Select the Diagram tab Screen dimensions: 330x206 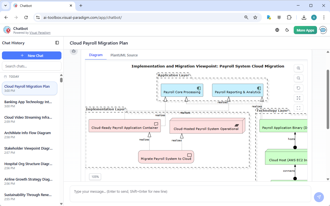click(x=96, y=55)
